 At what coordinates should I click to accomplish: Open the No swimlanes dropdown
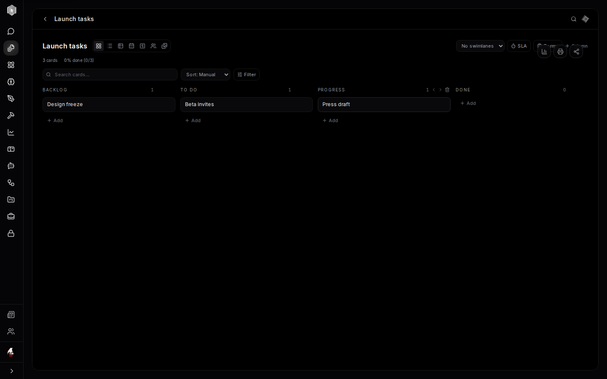[x=480, y=46]
